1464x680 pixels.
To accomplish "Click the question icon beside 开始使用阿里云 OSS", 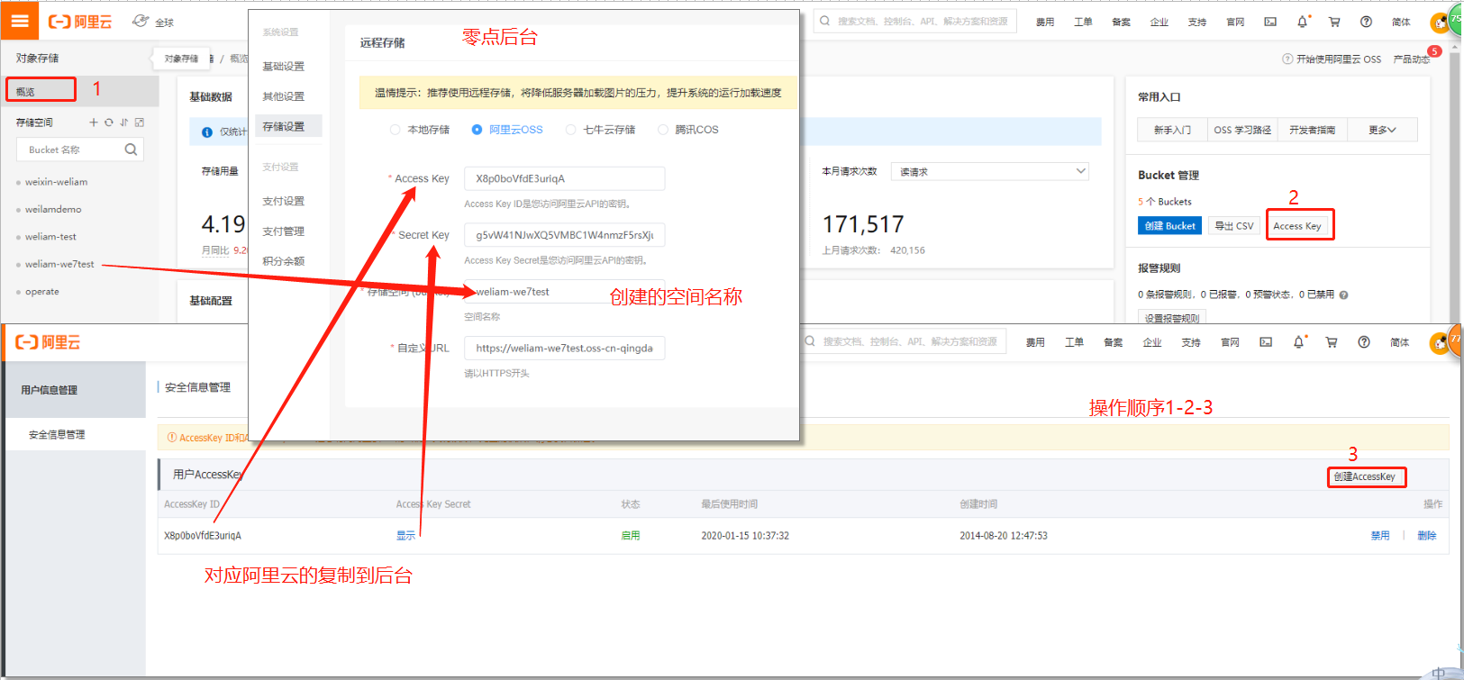I will (x=1287, y=59).
